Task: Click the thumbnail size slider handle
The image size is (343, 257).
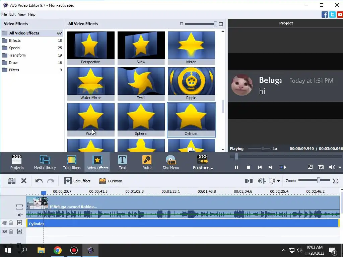Action: coord(215,24)
